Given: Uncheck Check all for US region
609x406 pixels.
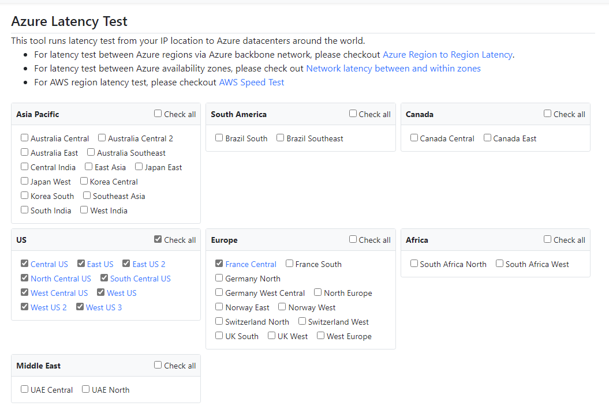Looking at the screenshot, I should pos(157,239).
